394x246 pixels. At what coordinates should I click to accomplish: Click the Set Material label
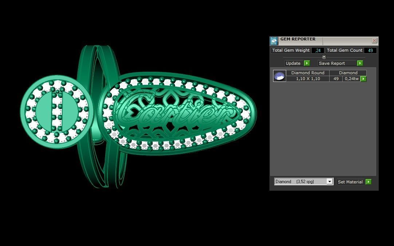click(351, 182)
